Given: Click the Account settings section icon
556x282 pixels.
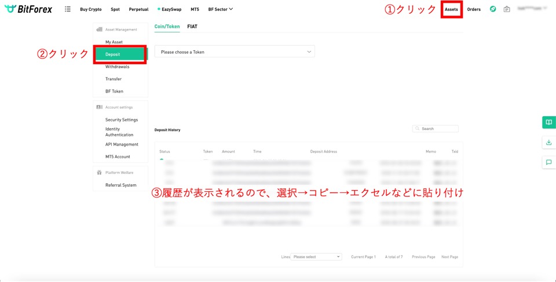Looking at the screenshot, I should pos(100,107).
